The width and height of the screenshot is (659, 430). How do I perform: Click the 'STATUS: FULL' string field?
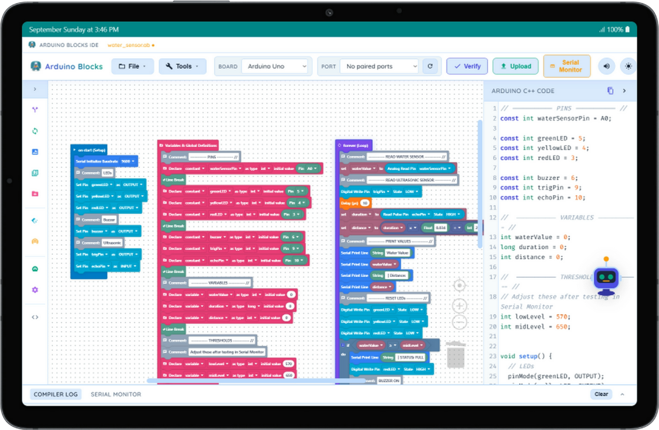click(411, 357)
